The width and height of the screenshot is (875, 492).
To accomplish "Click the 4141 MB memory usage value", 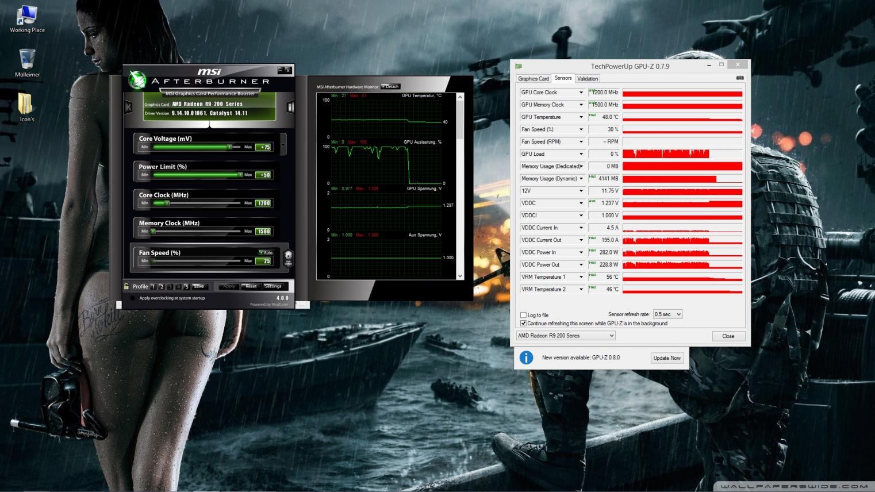I will [608, 179].
